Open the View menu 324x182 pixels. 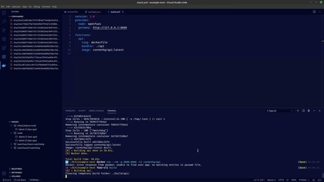point(25,7)
